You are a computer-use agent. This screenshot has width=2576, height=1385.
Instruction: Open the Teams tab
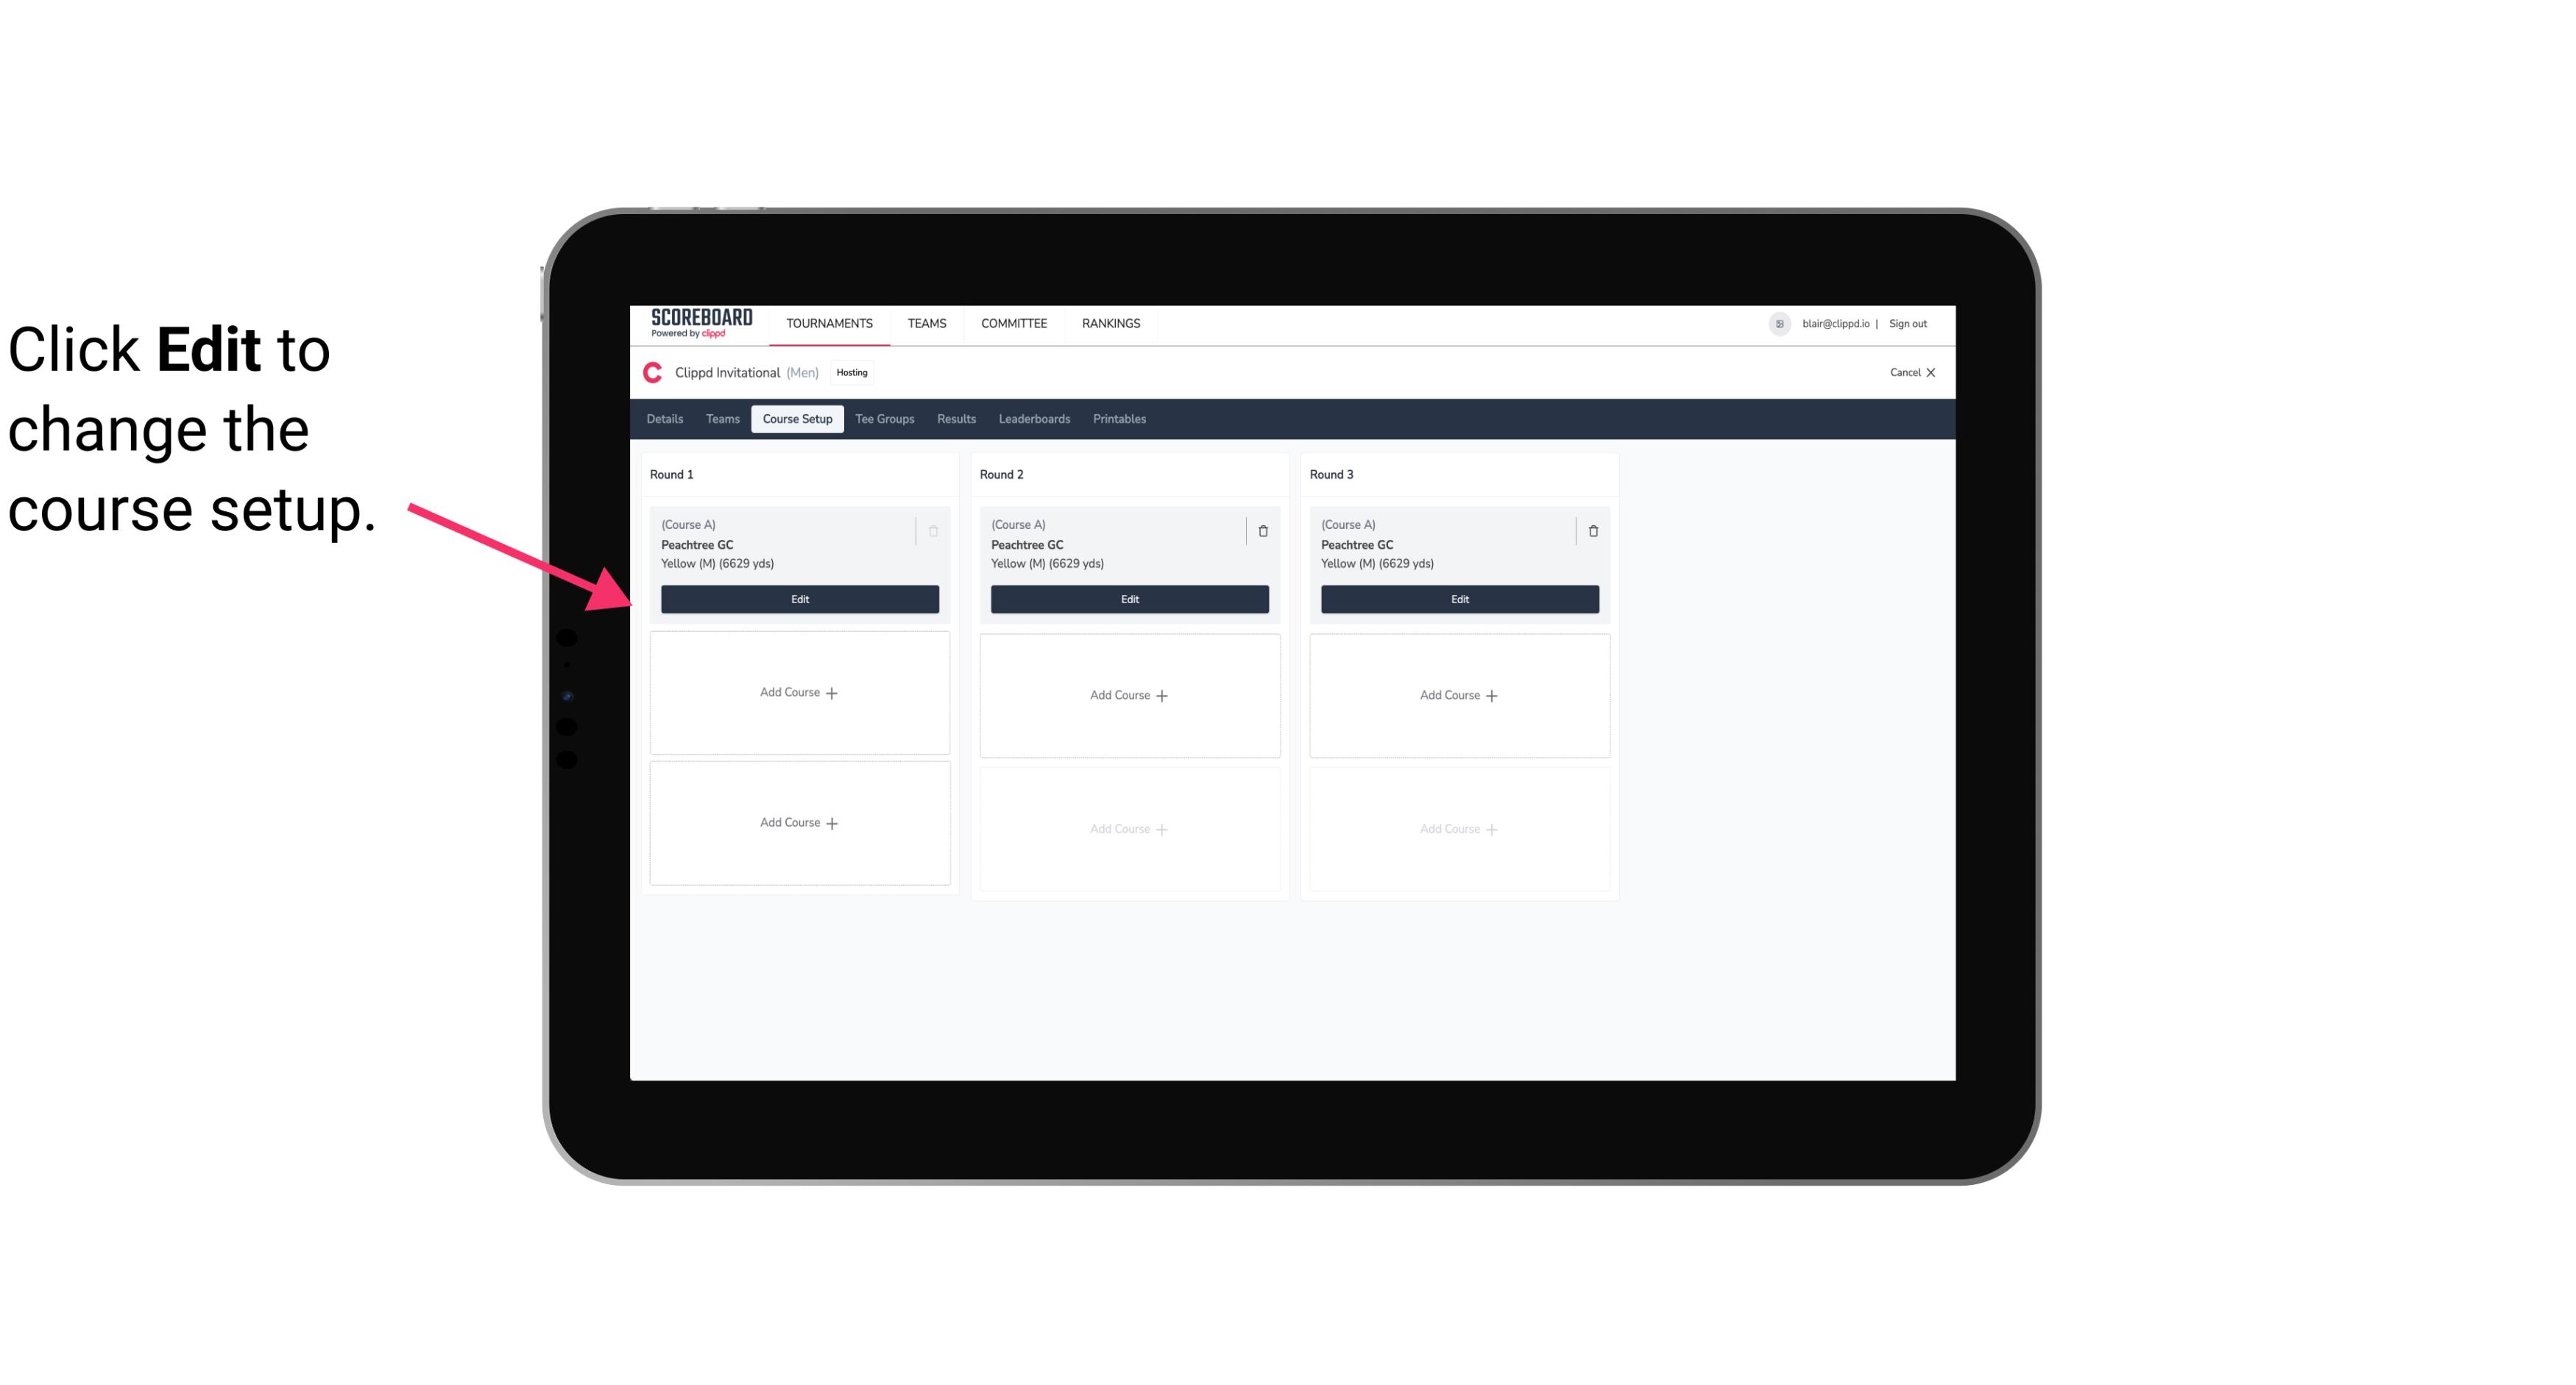click(x=721, y=418)
